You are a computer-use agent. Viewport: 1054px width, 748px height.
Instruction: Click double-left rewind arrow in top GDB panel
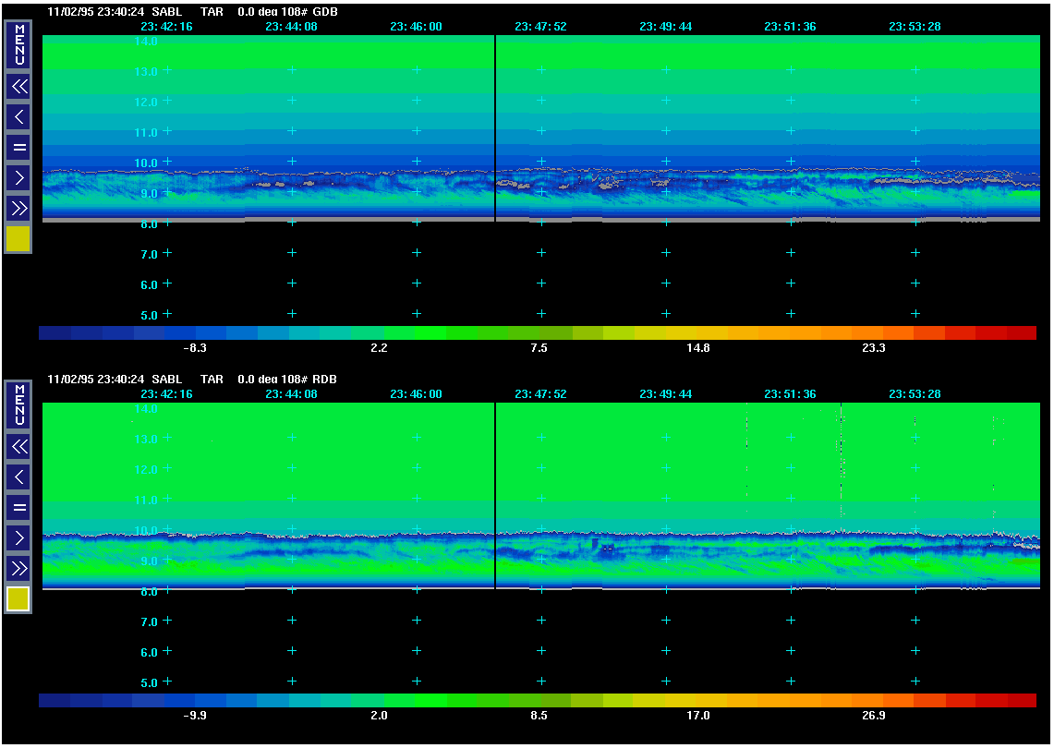(18, 87)
